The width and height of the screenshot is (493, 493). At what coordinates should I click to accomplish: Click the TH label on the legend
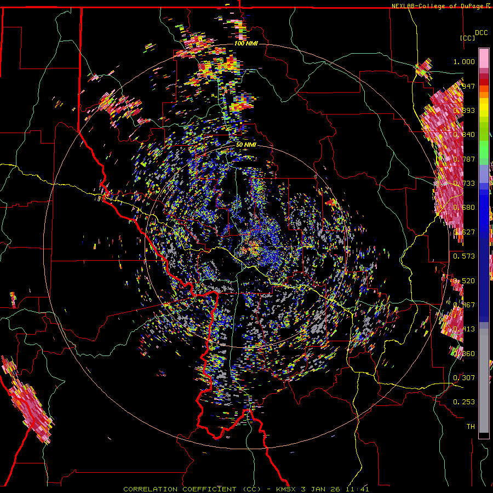click(x=471, y=426)
